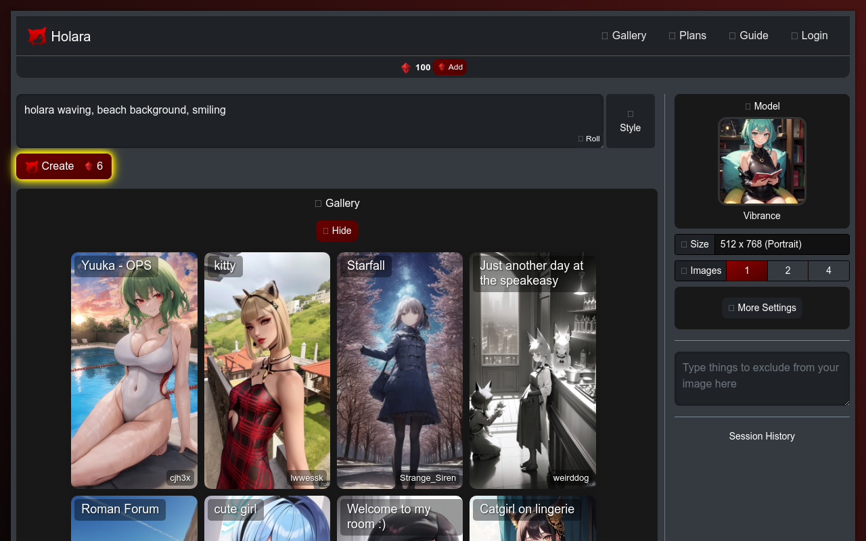Hide the gallery section
Image resolution: width=866 pixels, height=541 pixels.
tap(337, 231)
